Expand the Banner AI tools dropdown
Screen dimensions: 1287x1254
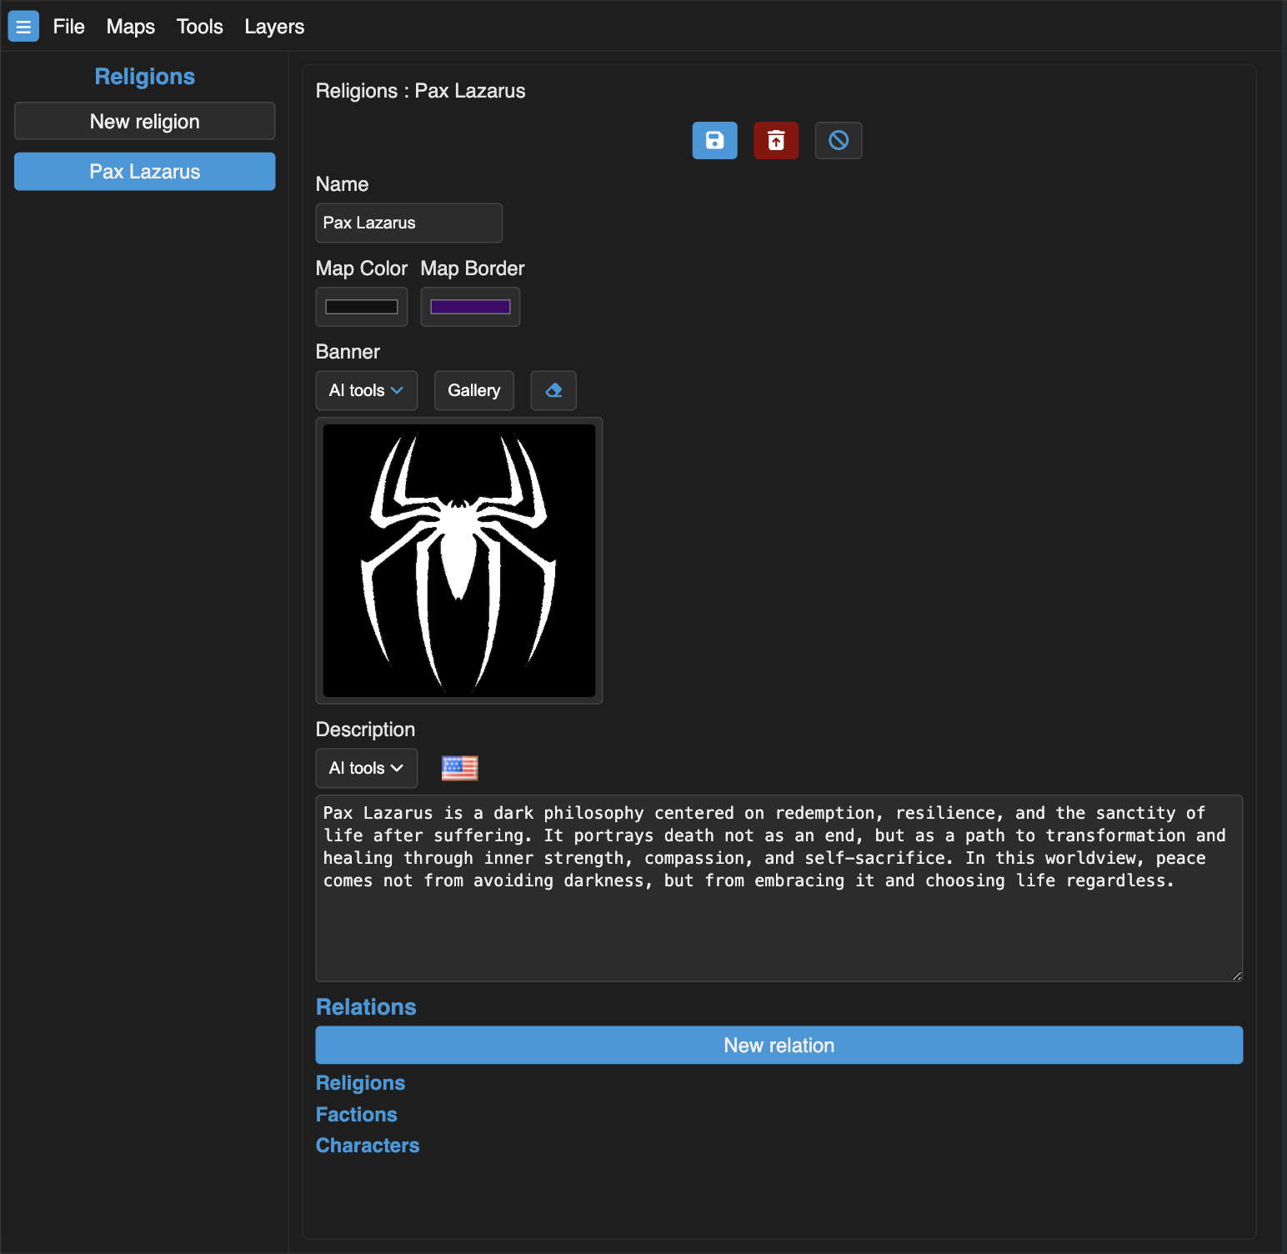[x=367, y=390]
